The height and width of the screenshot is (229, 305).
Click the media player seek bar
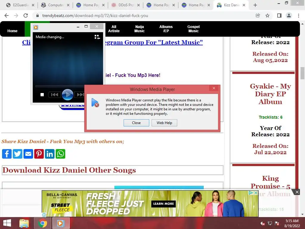pyautogui.click(x=60, y=86)
